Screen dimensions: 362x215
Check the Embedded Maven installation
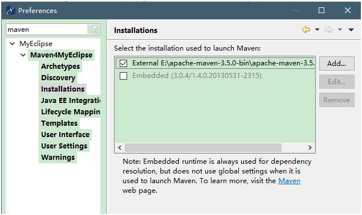click(x=124, y=76)
